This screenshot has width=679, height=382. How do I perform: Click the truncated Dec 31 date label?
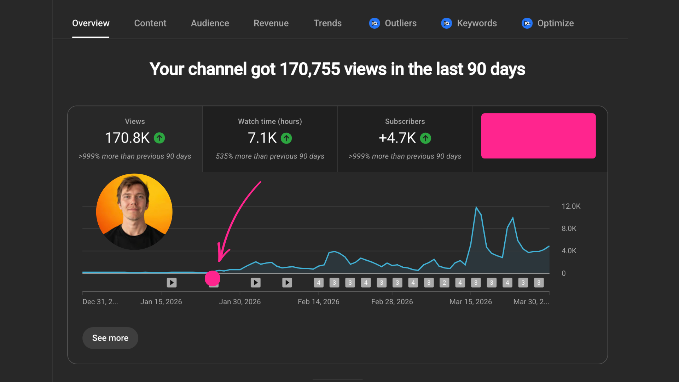100,302
